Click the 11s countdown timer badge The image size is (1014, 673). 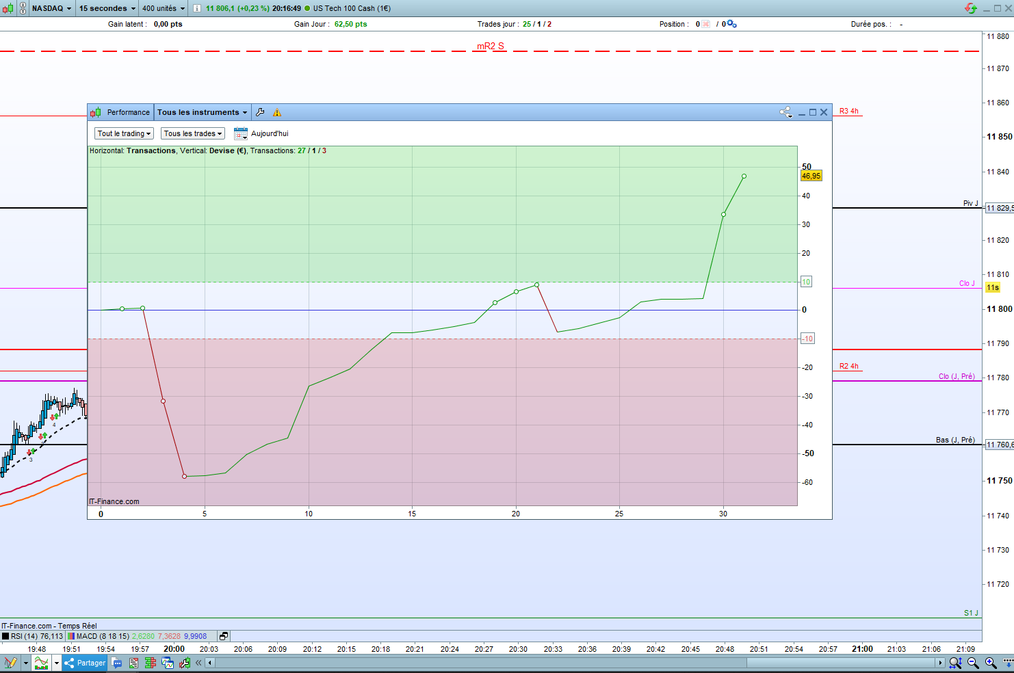pos(993,287)
